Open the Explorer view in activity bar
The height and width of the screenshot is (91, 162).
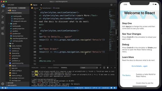3,6
